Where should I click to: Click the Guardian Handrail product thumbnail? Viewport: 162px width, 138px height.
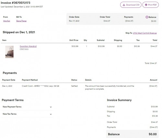click(9, 52)
